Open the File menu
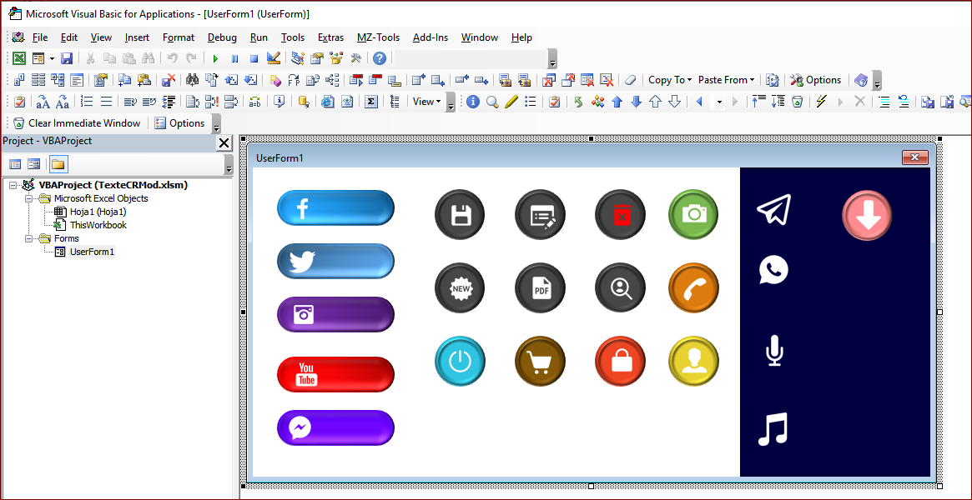Viewport: 972px width, 500px height. (x=40, y=37)
